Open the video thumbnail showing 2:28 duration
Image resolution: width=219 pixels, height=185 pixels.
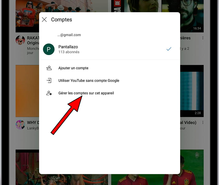[x=192, y=91]
